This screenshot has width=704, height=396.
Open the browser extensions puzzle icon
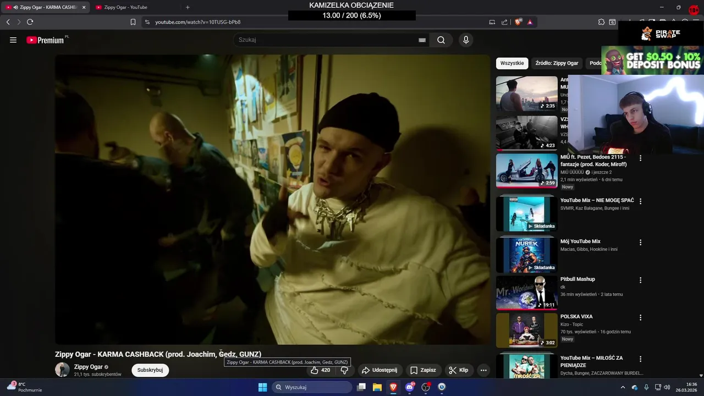point(601,22)
